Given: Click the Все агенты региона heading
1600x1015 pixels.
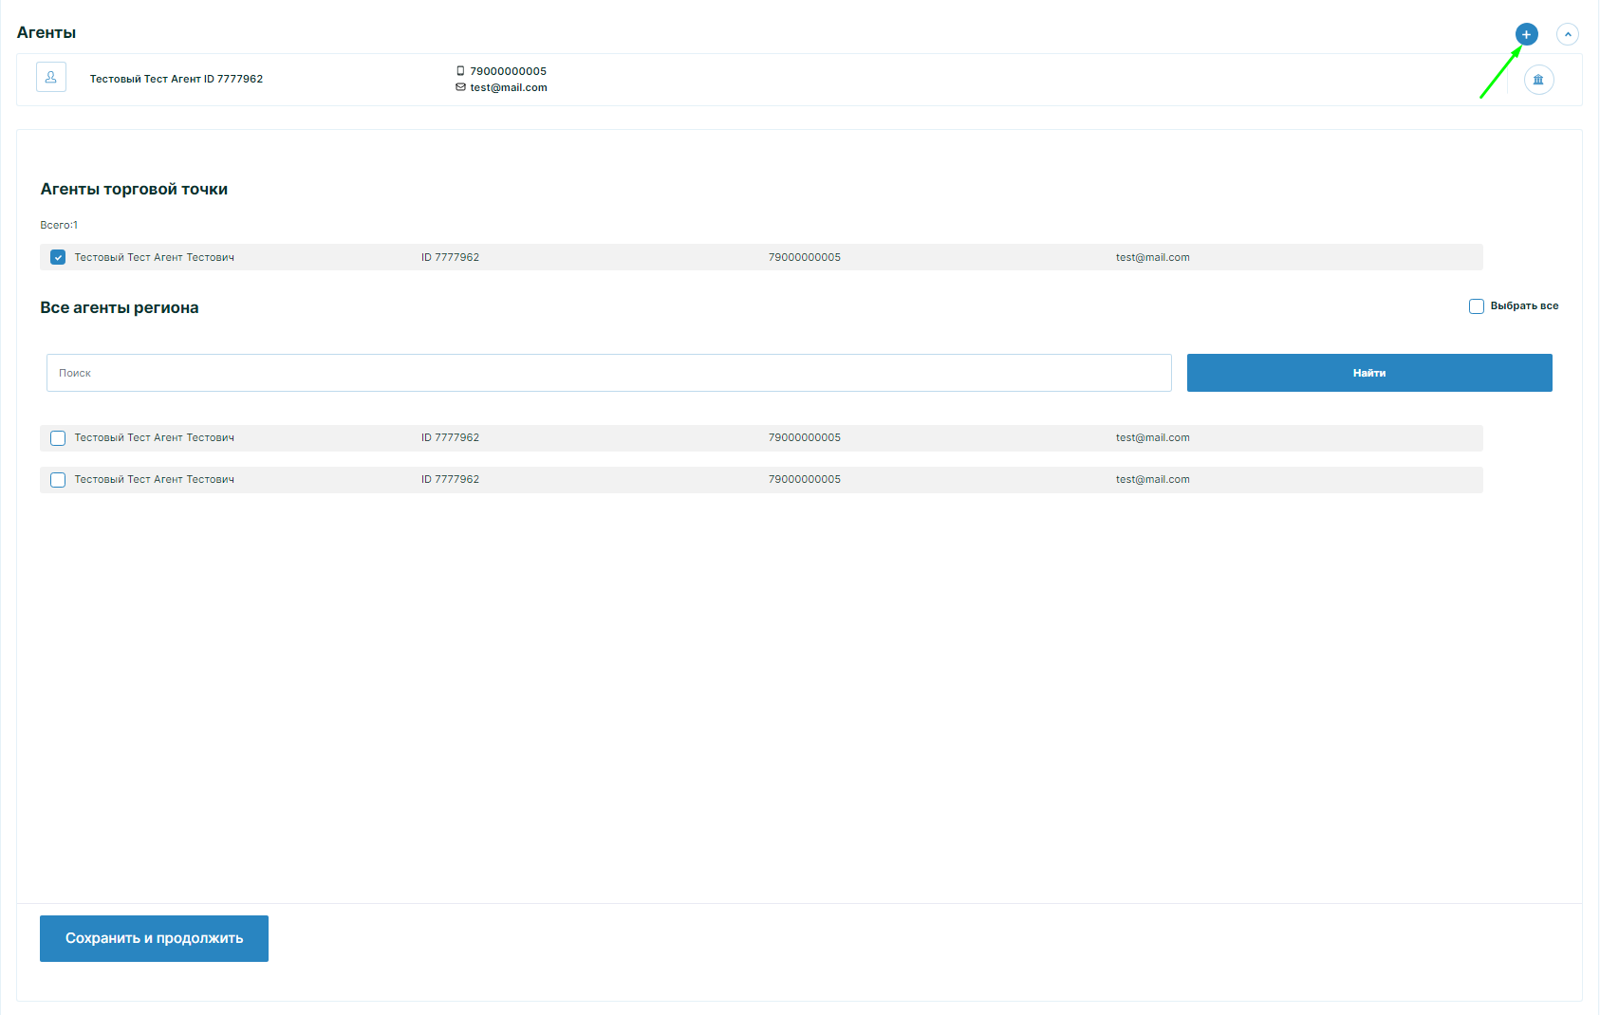Looking at the screenshot, I should pyautogui.click(x=120, y=308).
